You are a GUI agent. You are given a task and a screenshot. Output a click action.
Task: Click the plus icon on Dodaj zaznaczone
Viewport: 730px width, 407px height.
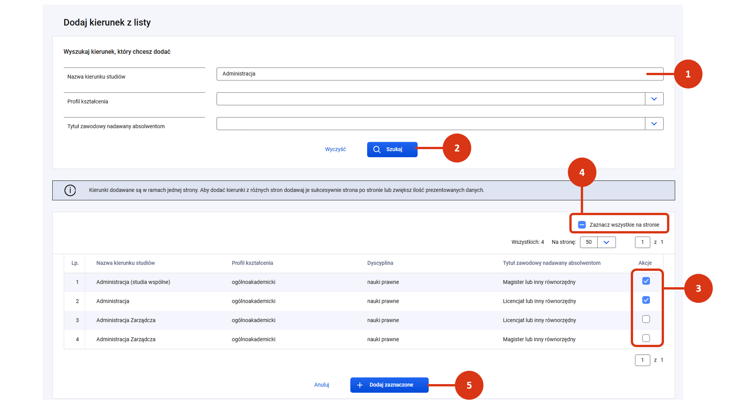coord(359,385)
